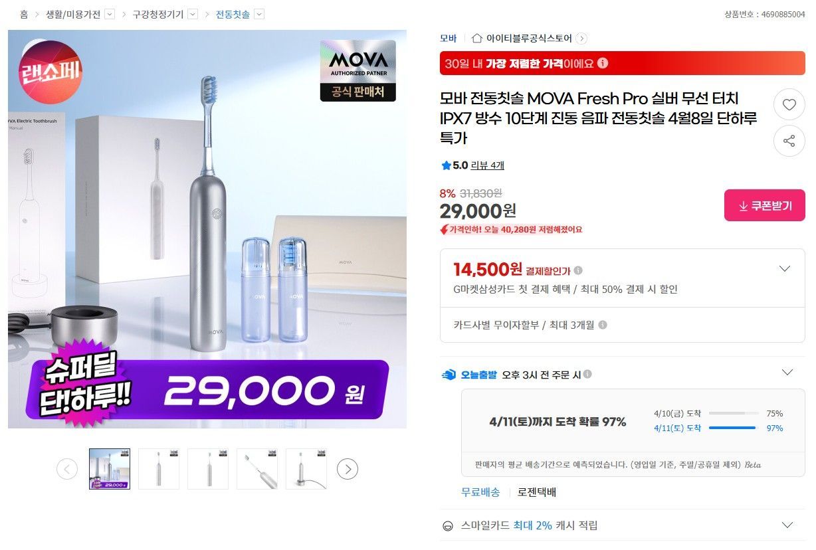Show previous thumbnails with left arrow
This screenshot has width=816, height=550.
click(x=66, y=469)
